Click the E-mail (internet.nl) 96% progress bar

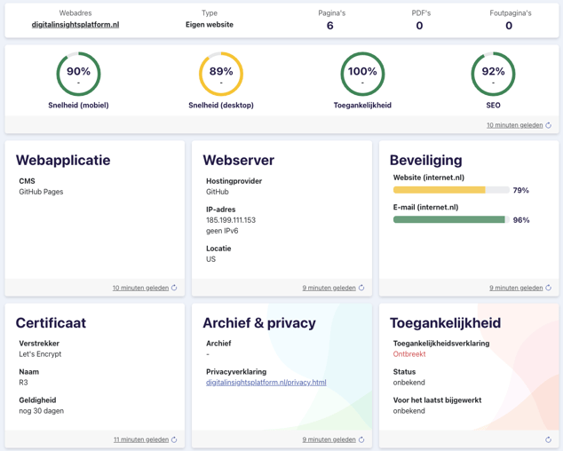451,220
